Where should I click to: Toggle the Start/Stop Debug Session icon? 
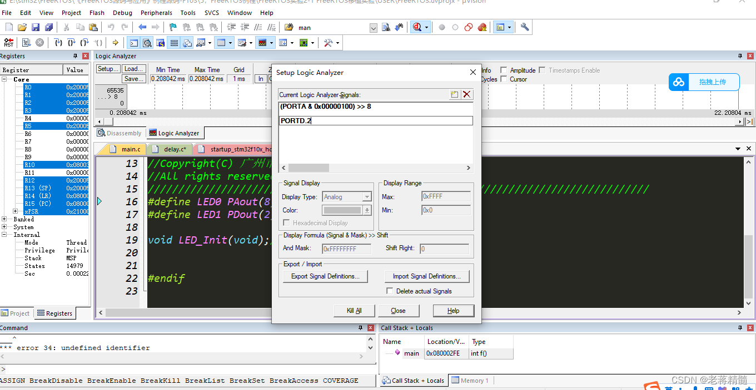(417, 27)
